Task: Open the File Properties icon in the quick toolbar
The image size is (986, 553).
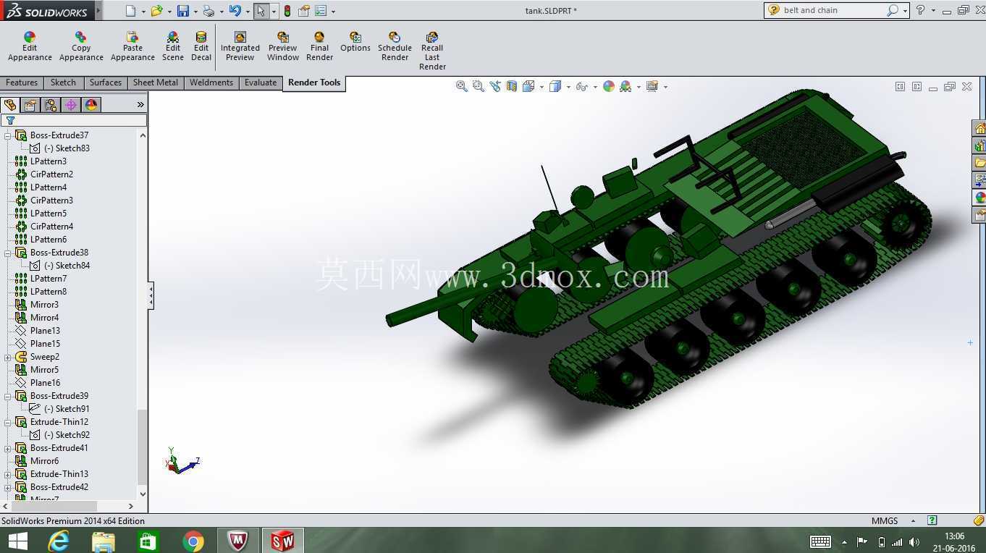Action: click(304, 11)
